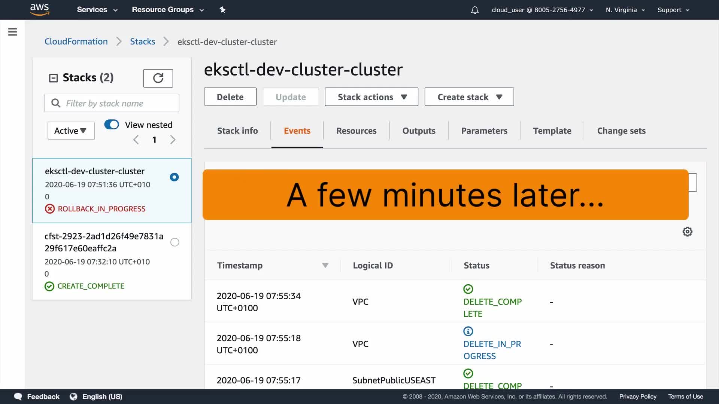Viewport: 719px width, 404px height.
Task: Open the hamburger navigation menu
Action: pyautogui.click(x=12, y=32)
